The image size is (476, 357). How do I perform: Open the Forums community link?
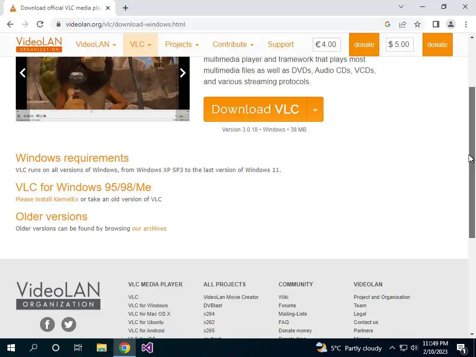tap(287, 305)
